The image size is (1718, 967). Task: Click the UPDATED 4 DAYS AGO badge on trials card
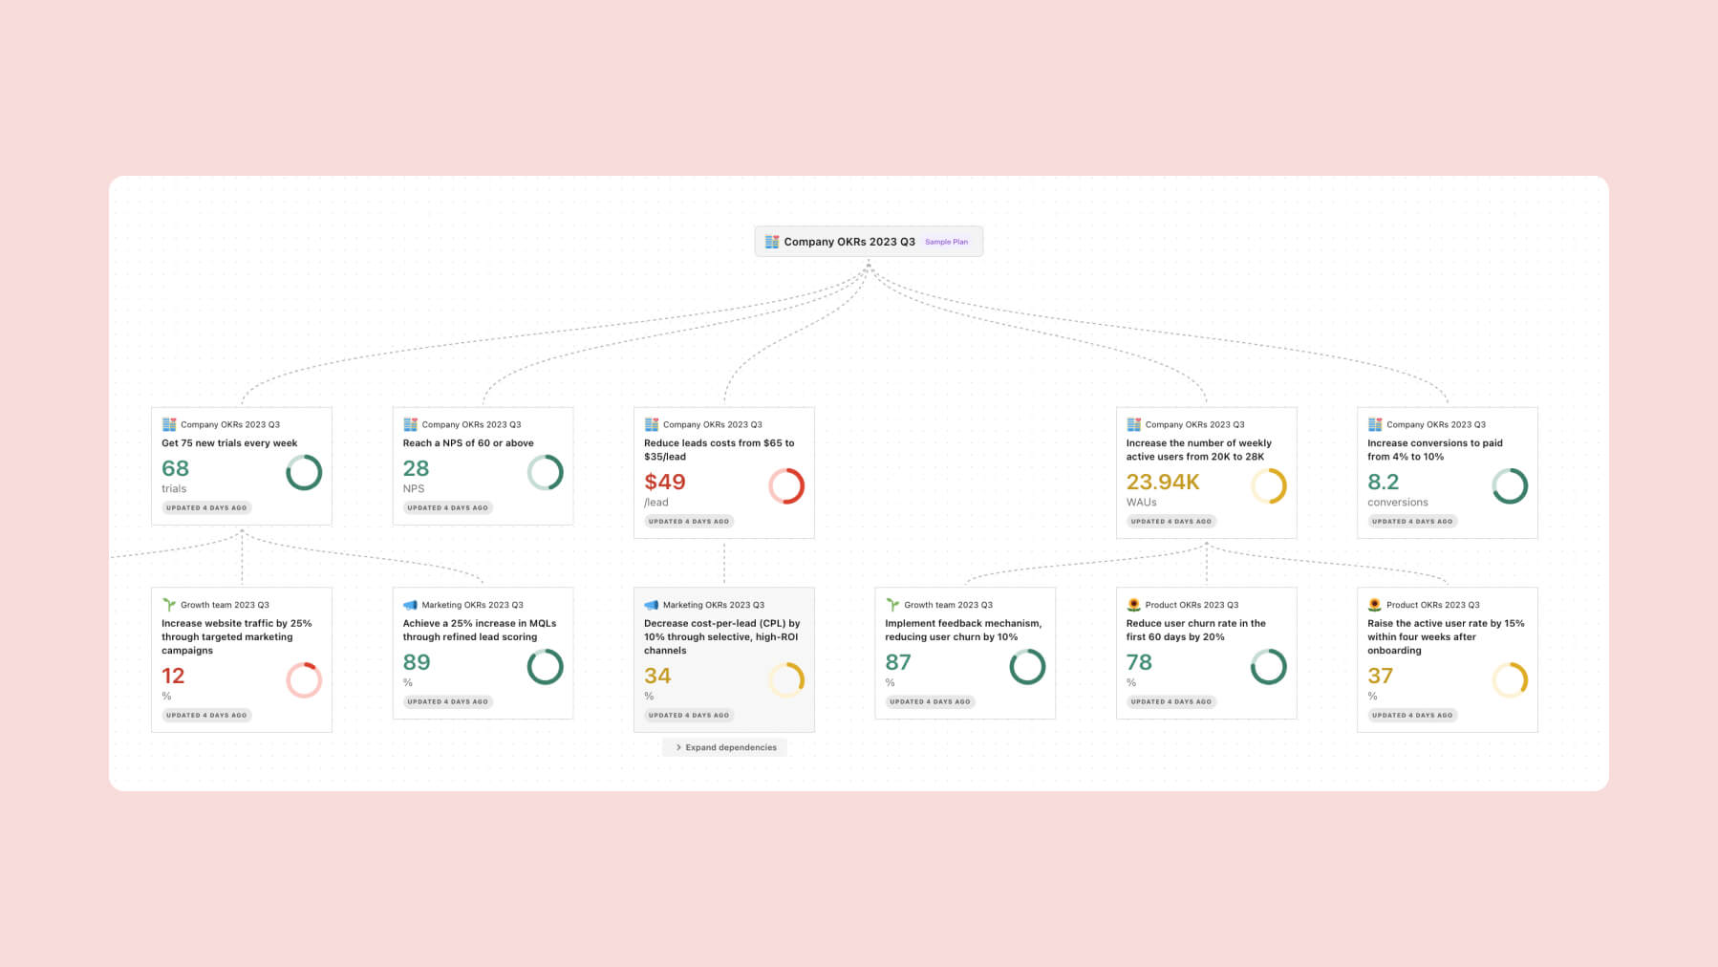pyautogui.click(x=205, y=507)
